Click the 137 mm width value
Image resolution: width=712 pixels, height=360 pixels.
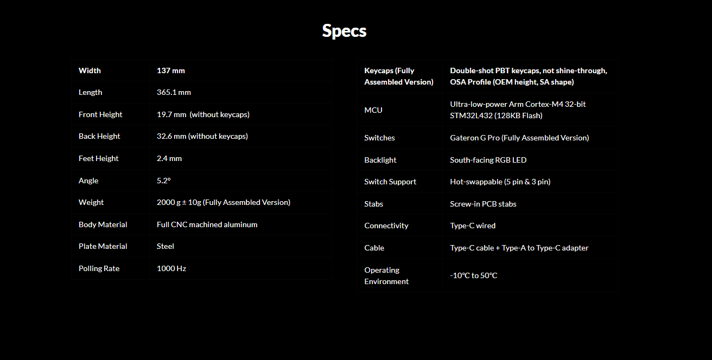(171, 70)
